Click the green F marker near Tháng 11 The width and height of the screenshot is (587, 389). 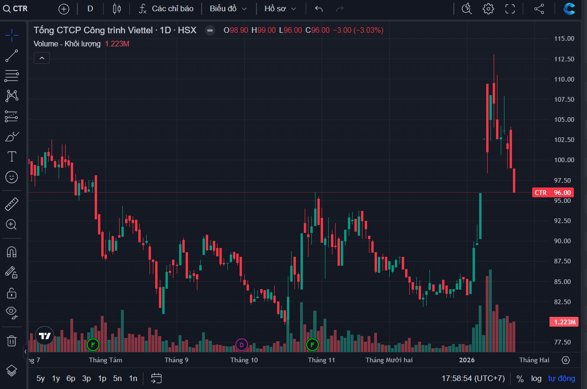[312, 345]
